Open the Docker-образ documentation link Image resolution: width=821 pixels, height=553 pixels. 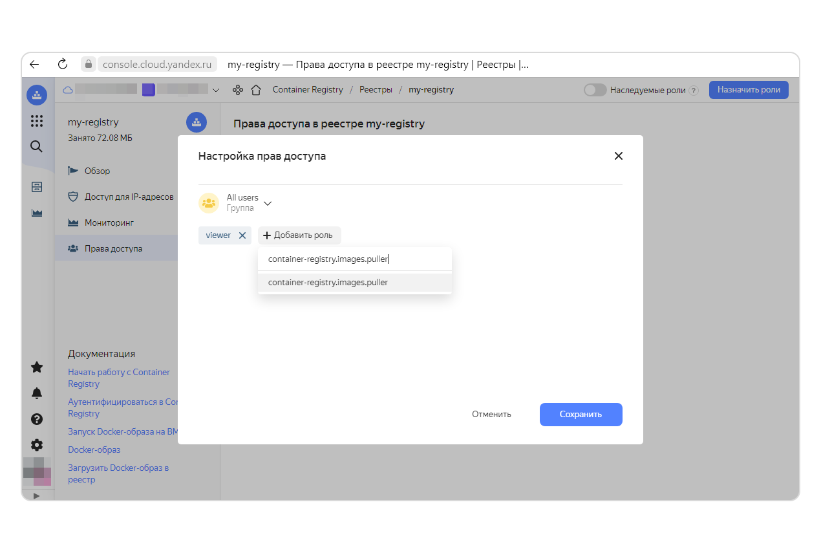click(94, 450)
